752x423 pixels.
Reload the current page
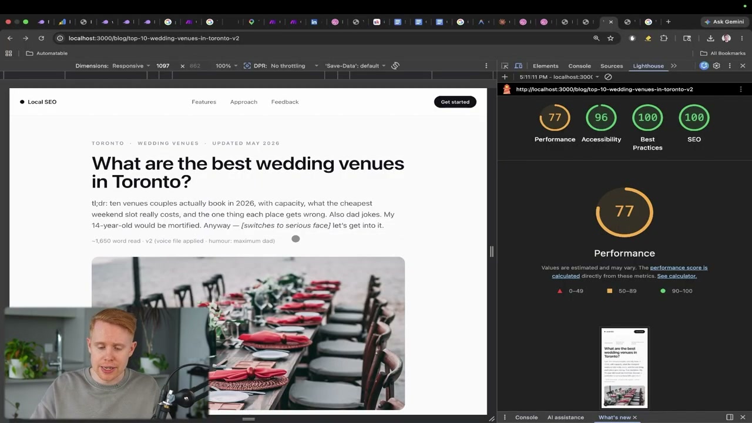tap(41, 38)
